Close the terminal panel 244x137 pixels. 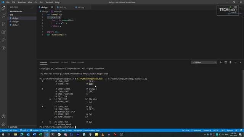click(x=240, y=62)
